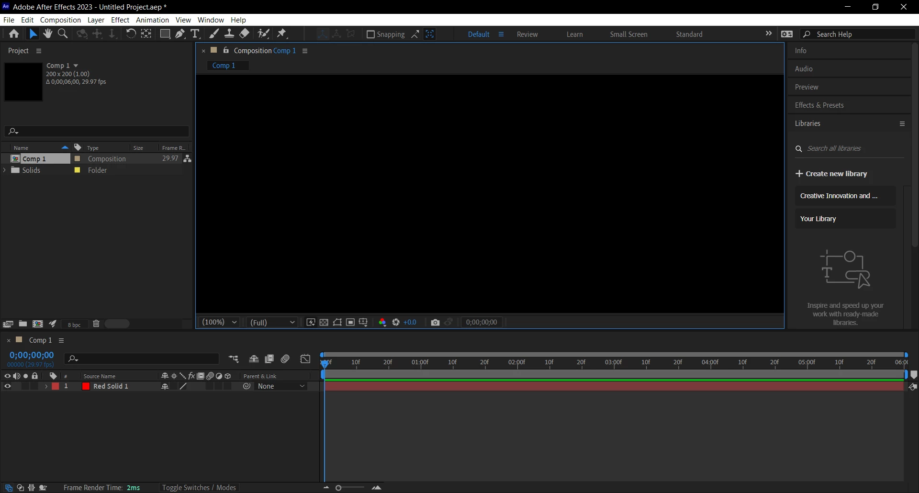Screen dimensions: 919x493
Task: Select the Hand tool
Action: coord(47,34)
